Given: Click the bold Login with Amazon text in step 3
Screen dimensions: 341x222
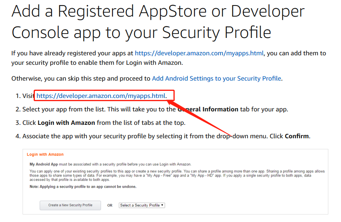Looking at the screenshot, I should (66, 123).
